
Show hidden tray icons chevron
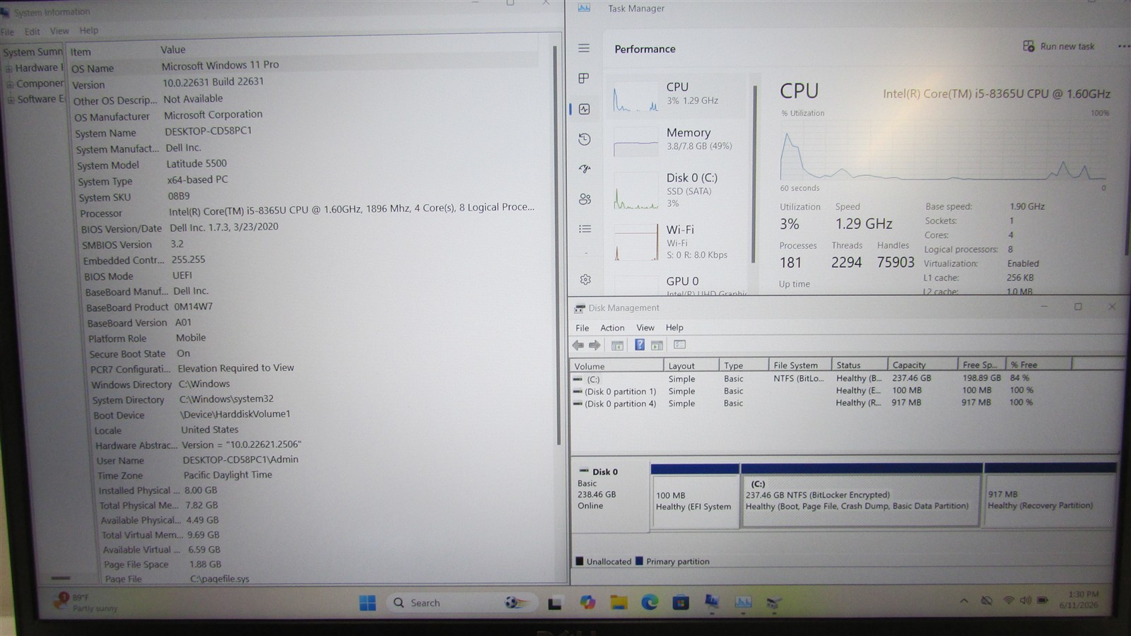pyautogui.click(x=963, y=601)
